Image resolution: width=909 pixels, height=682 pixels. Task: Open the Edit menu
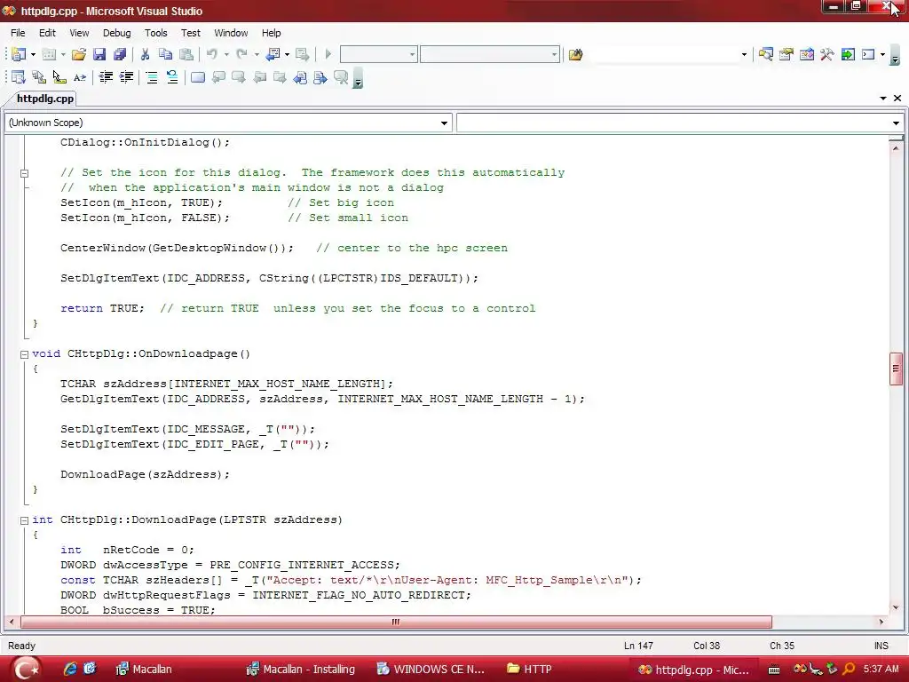coord(47,33)
